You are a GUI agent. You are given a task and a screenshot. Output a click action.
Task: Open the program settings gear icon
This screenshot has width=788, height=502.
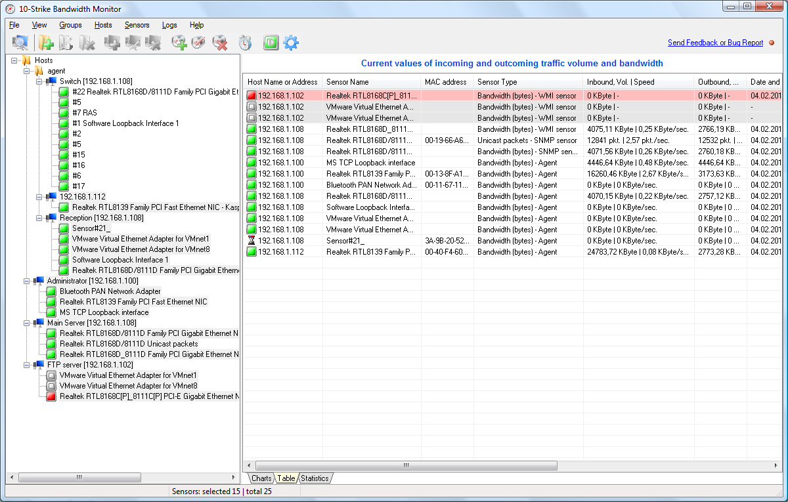click(x=290, y=42)
